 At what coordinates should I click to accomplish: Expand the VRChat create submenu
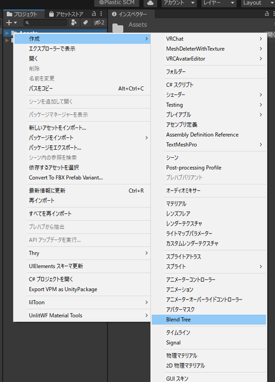(209, 39)
